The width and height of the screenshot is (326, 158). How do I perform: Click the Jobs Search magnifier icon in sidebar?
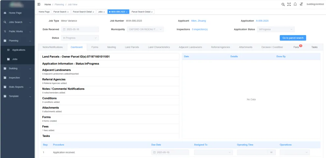pos(5,22)
